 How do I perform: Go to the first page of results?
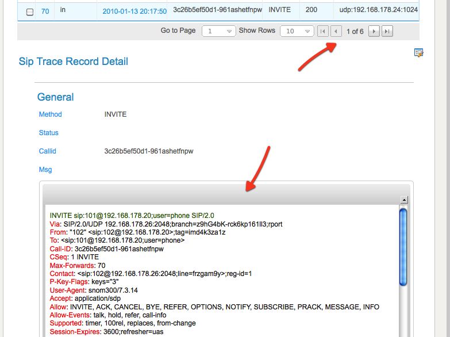click(323, 32)
